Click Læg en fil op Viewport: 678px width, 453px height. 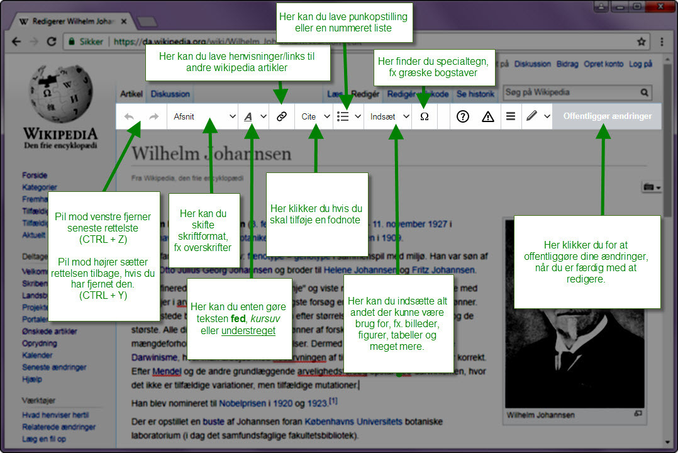click(x=43, y=439)
